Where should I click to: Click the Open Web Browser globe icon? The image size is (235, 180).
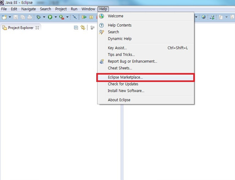point(203,17)
